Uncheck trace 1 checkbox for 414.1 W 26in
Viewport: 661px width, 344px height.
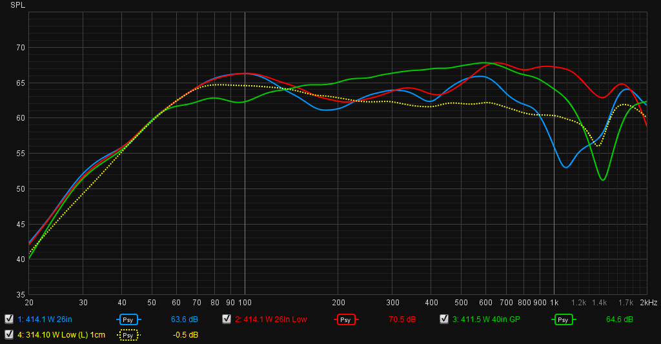[x=9, y=319]
